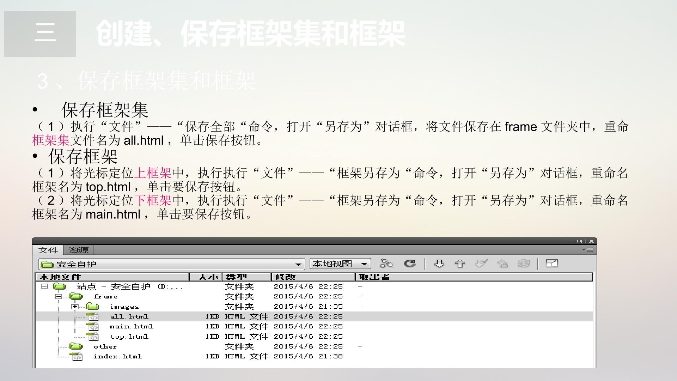Click modified date 2015/4/6 21:35 of images
Viewport: 677px width, 381px height.
pos(308,306)
